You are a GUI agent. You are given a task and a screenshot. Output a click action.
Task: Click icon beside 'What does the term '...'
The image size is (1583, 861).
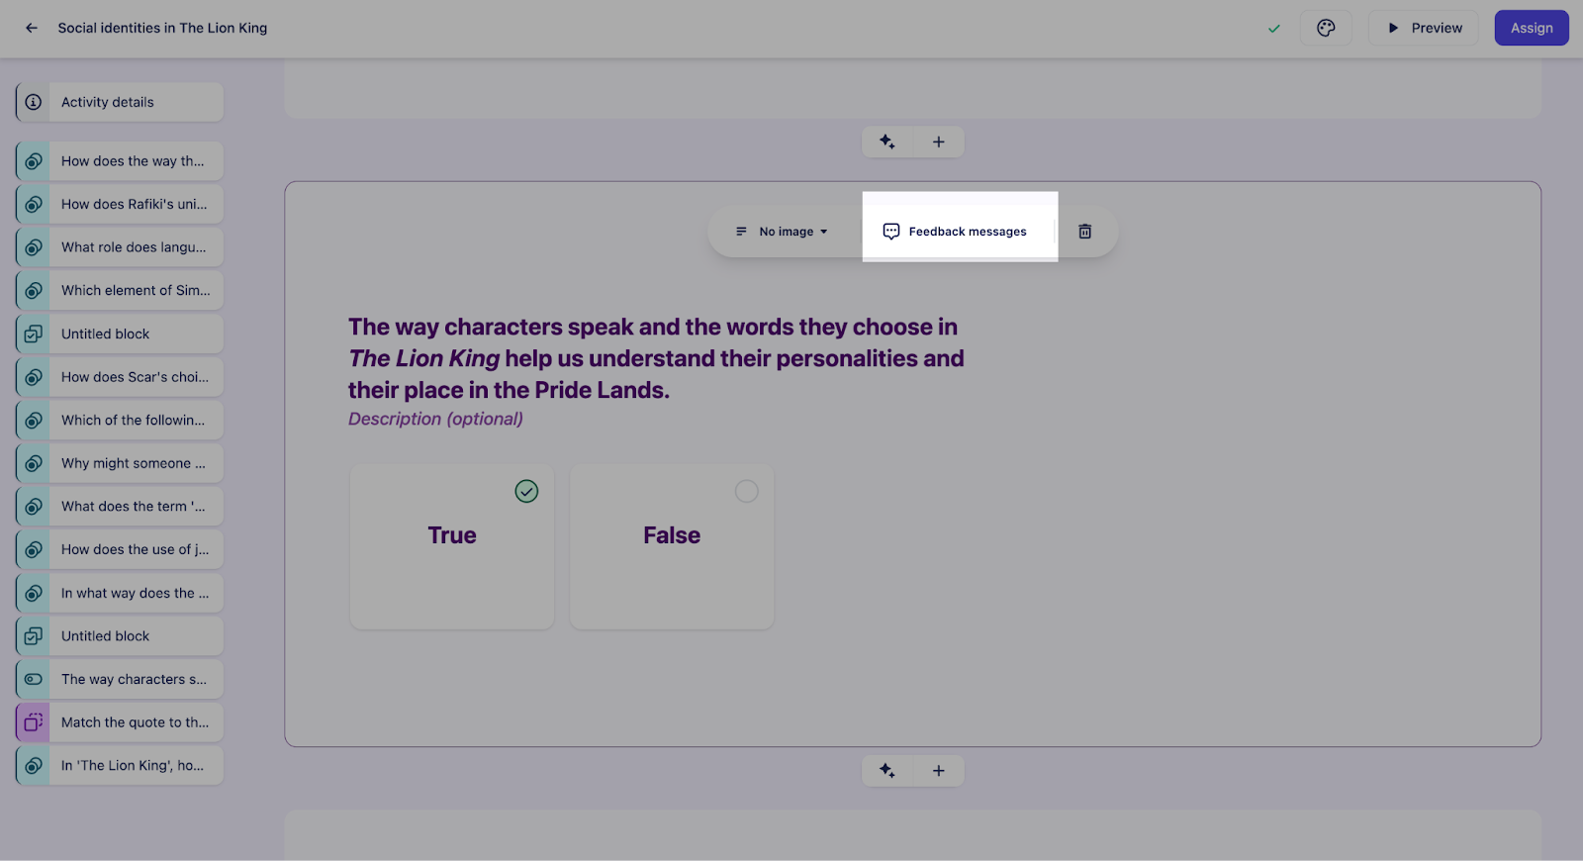pos(34,507)
